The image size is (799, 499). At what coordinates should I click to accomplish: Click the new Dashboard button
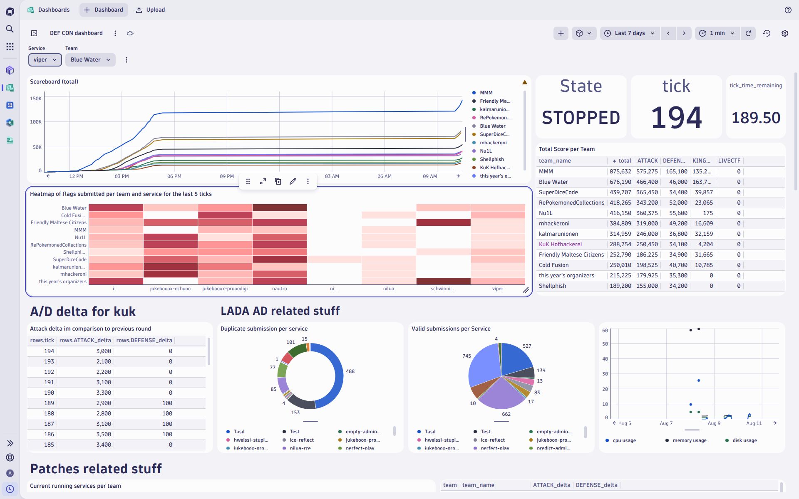(x=104, y=10)
